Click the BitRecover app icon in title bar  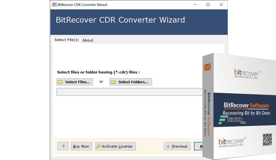tap(54, 5)
